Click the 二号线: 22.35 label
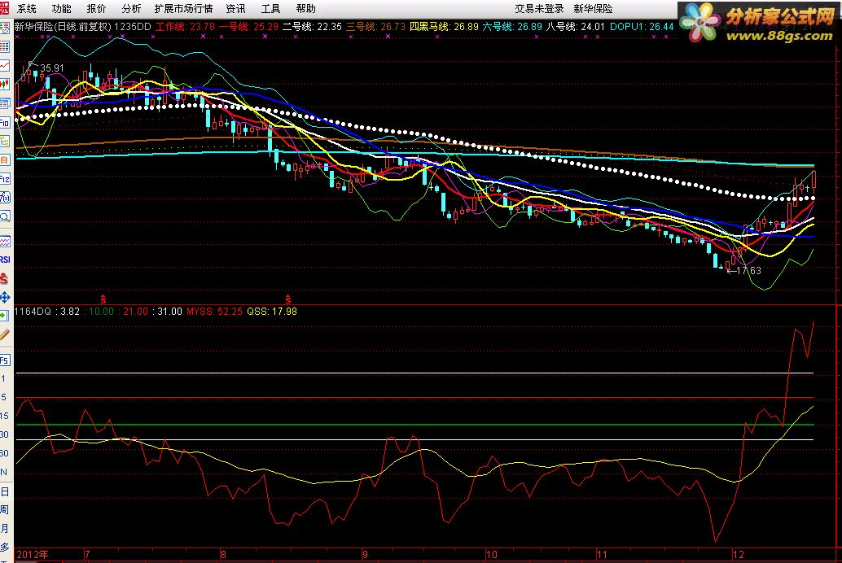842x563 pixels. 312,26
